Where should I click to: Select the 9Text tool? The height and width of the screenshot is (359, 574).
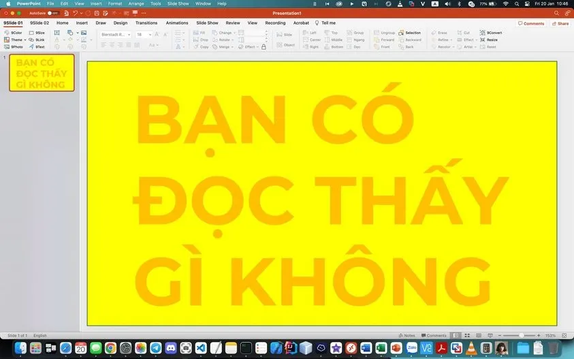[32, 47]
